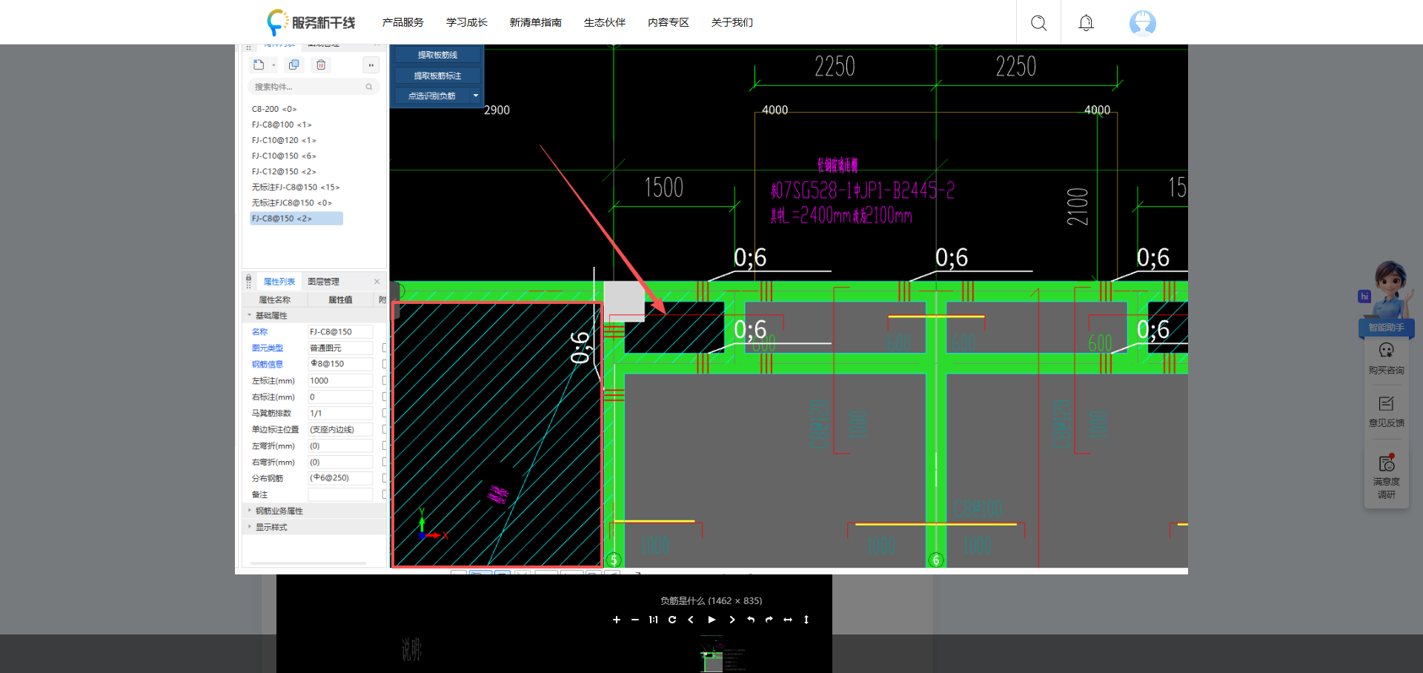Select component FJ-C8@100 <1>

(x=282, y=125)
